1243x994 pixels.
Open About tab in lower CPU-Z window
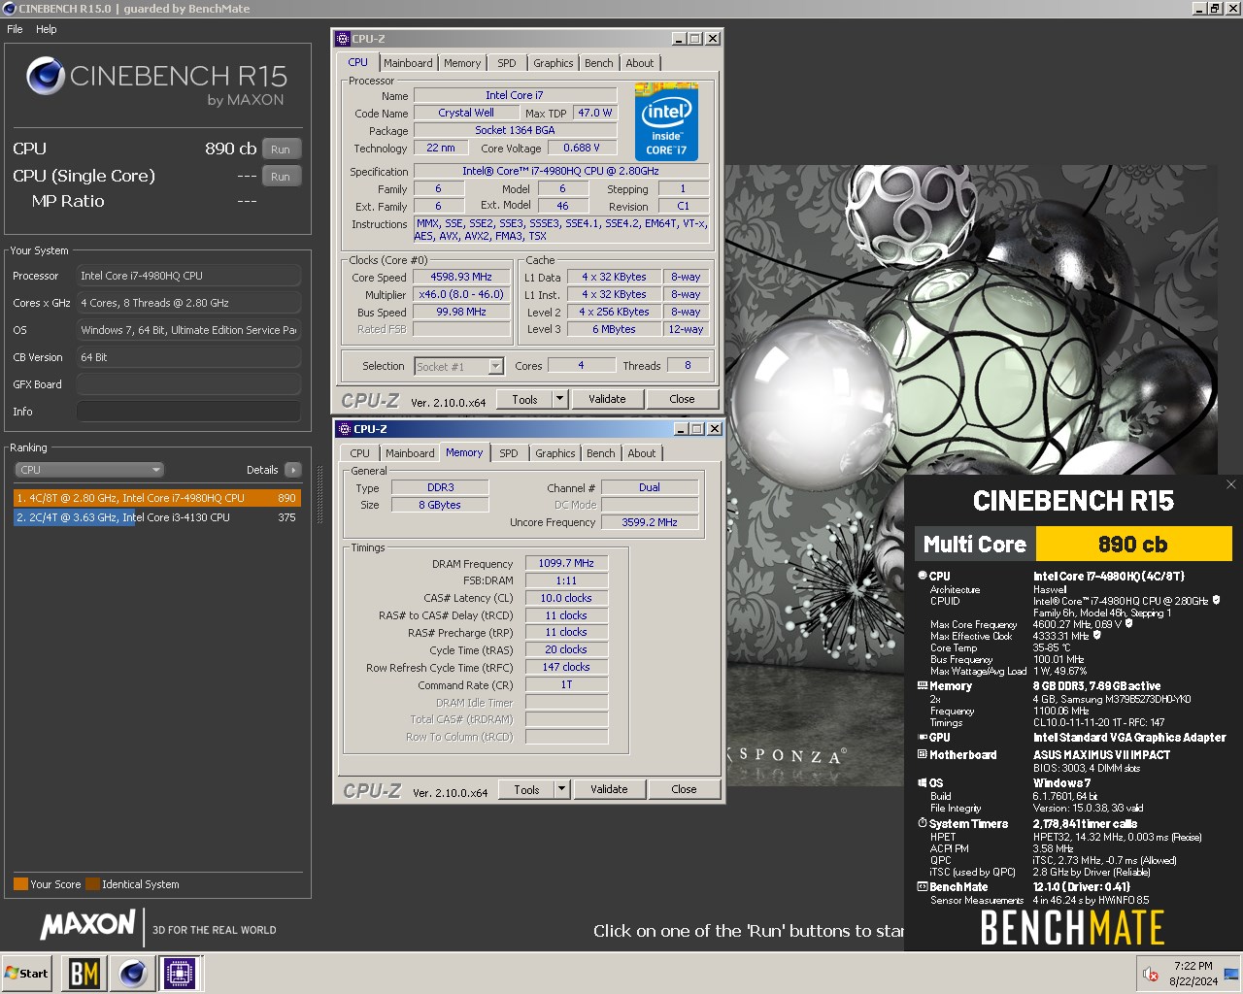[642, 453]
